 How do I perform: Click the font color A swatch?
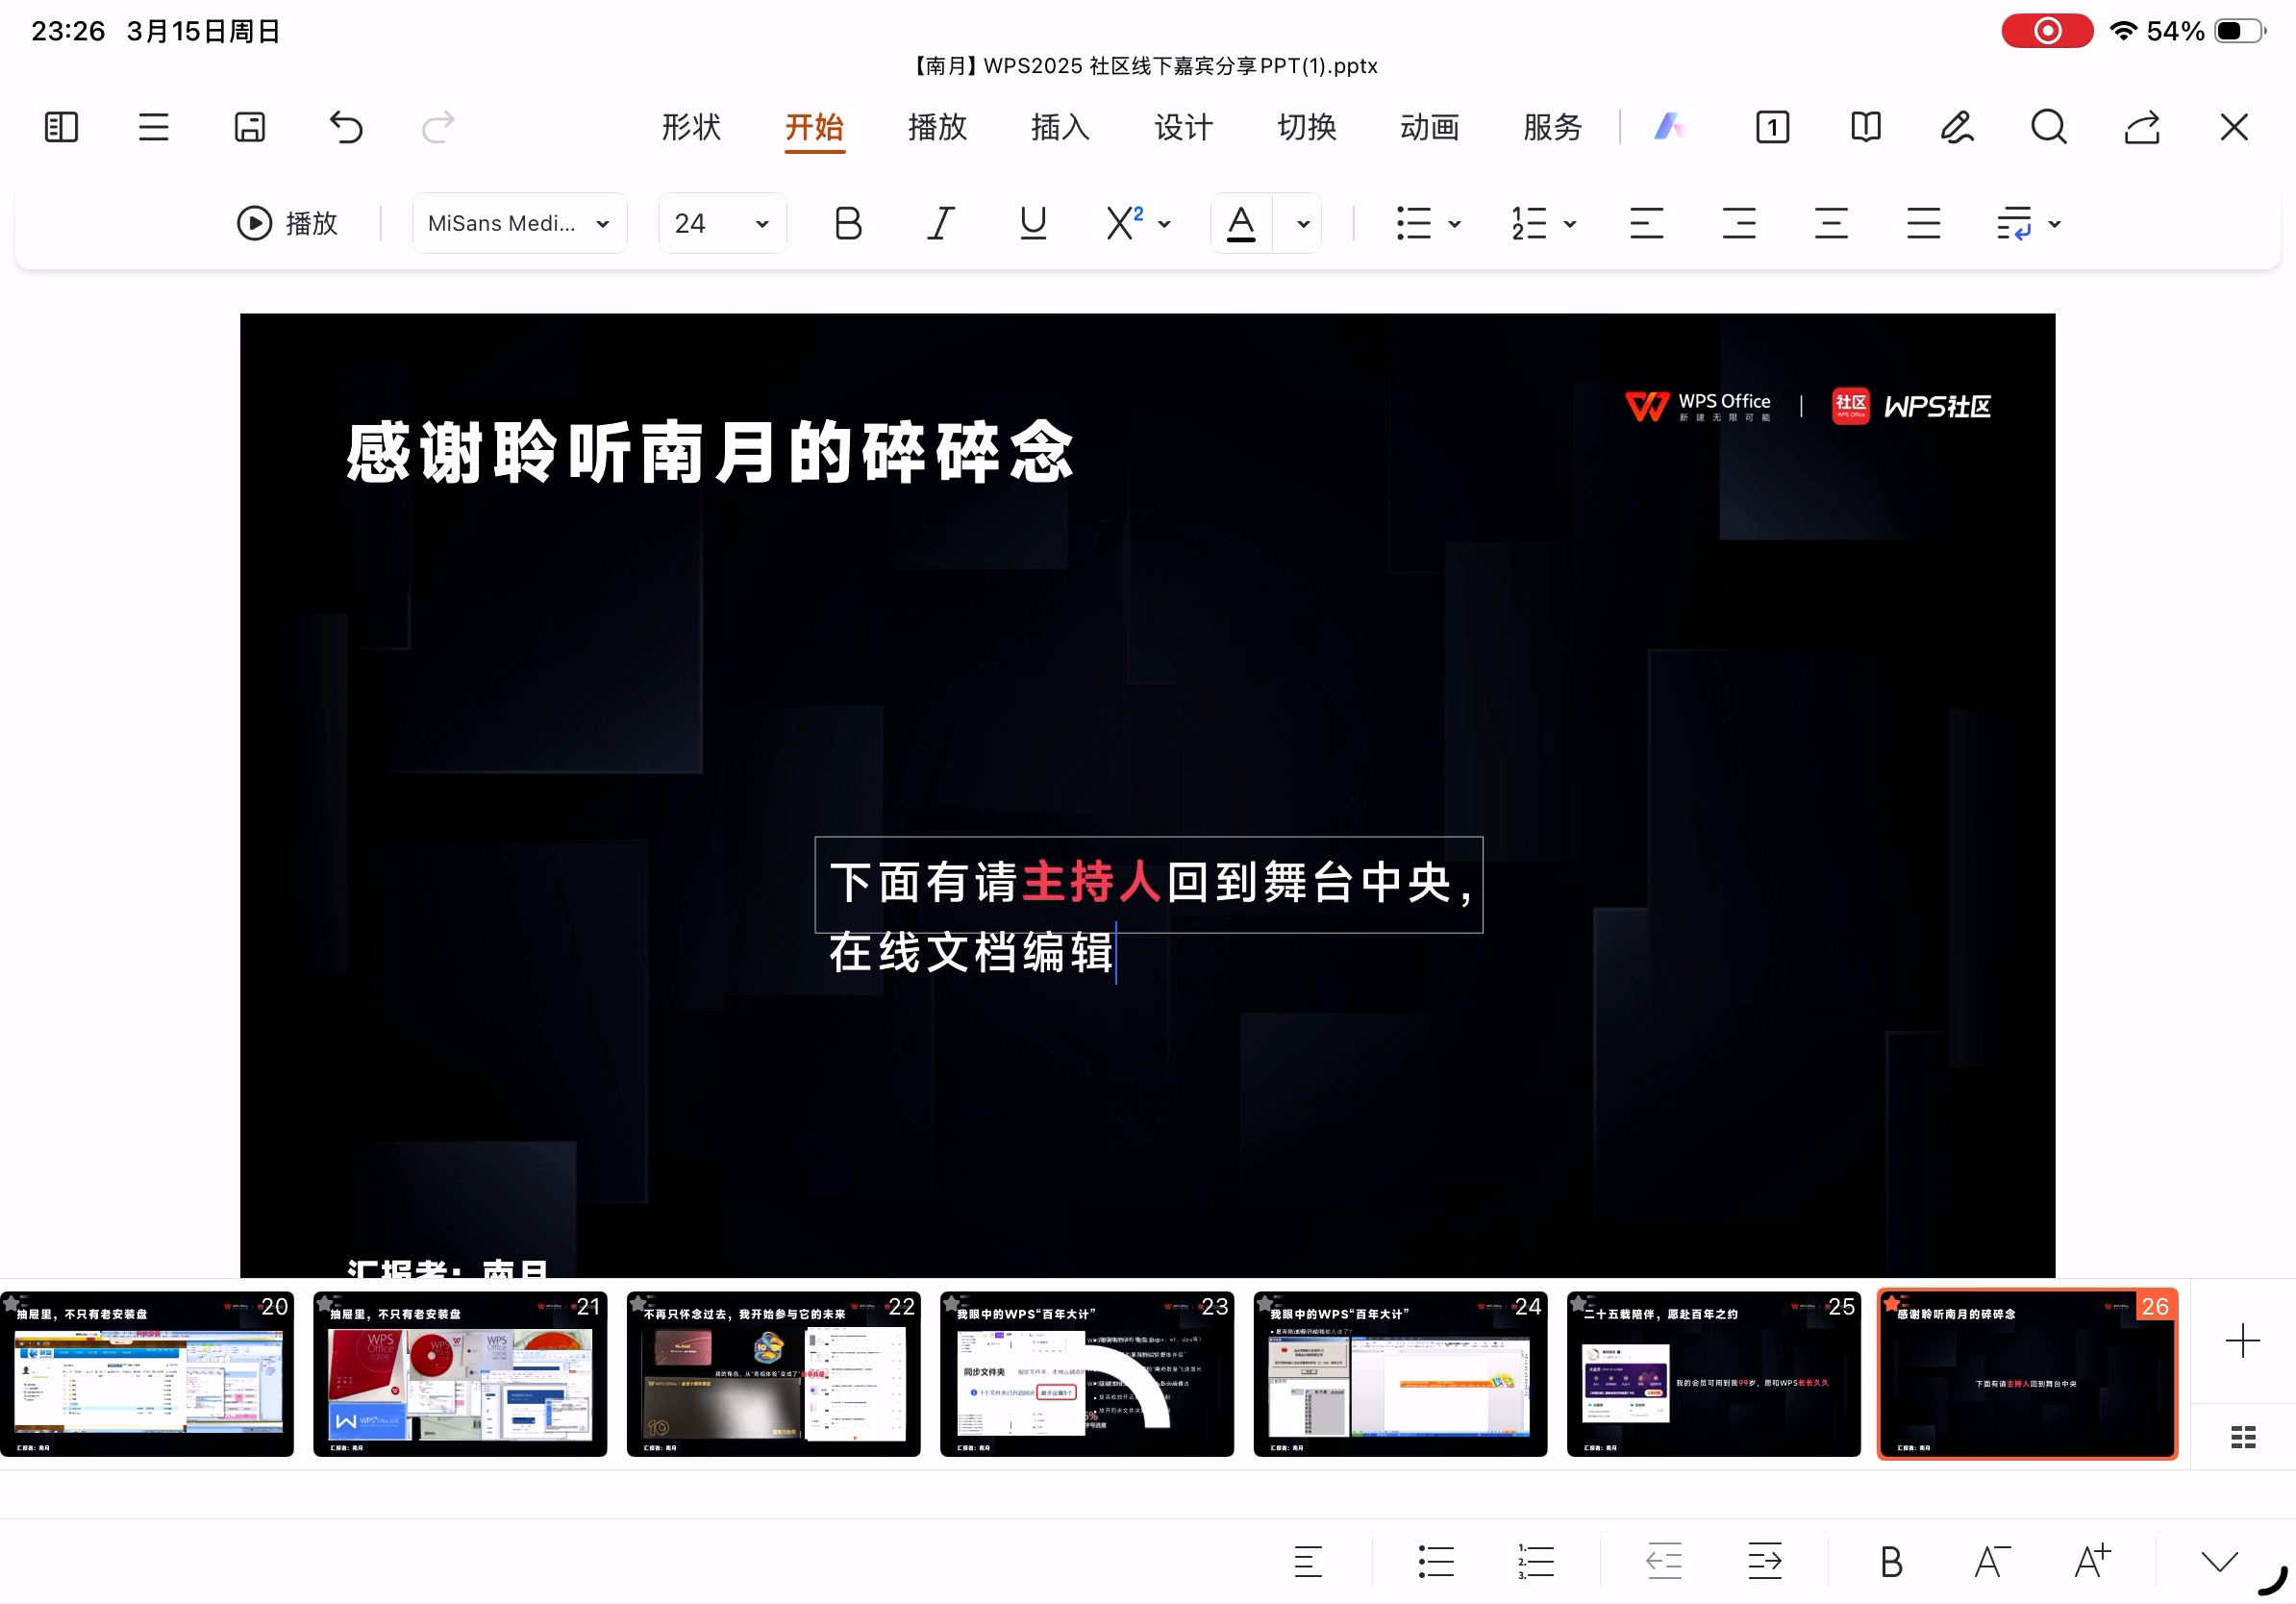1240,223
